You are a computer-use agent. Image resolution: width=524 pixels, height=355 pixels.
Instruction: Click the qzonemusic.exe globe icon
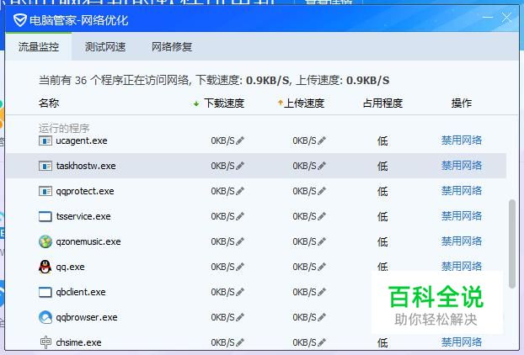tap(45, 241)
